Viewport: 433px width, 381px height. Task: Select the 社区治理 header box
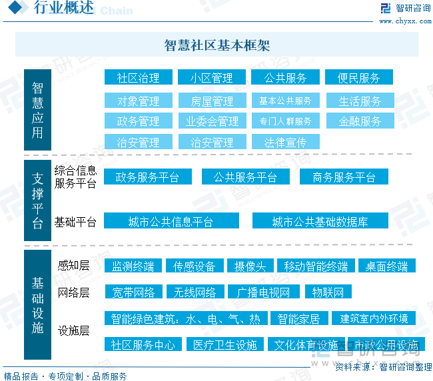139,77
